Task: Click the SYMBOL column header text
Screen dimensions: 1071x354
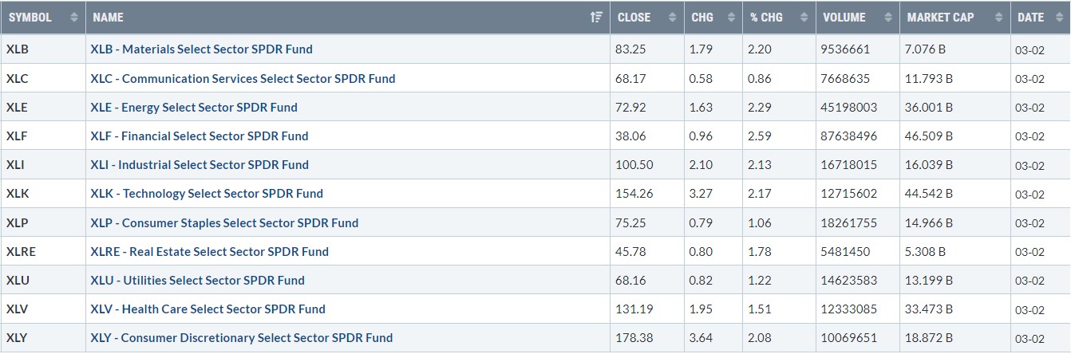Action: coord(30,18)
